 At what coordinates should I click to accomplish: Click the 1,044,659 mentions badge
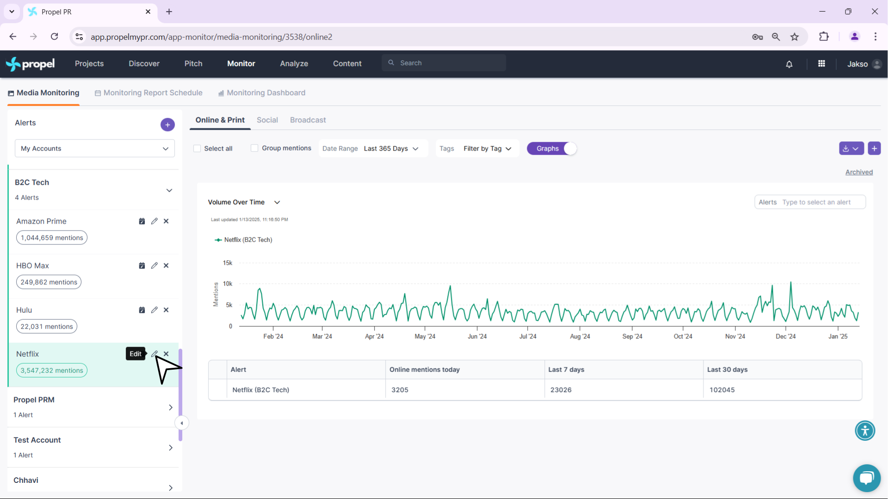pyautogui.click(x=52, y=238)
